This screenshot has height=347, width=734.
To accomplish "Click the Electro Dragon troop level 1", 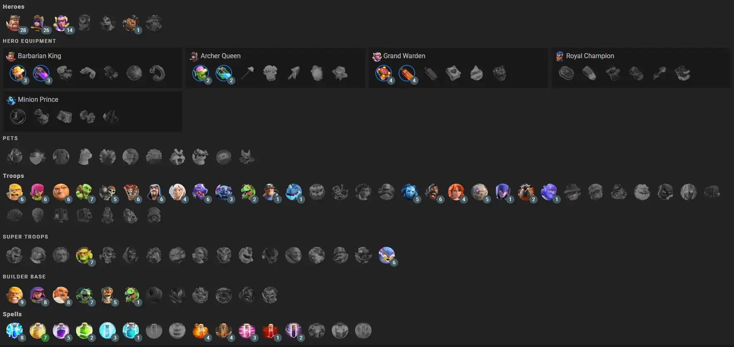I will point(294,192).
